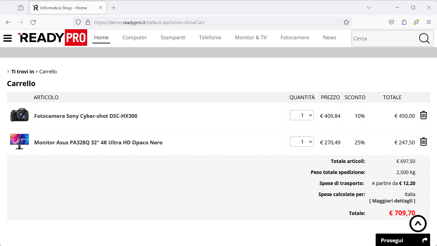Click the ARTICOLO column header

point(46,98)
